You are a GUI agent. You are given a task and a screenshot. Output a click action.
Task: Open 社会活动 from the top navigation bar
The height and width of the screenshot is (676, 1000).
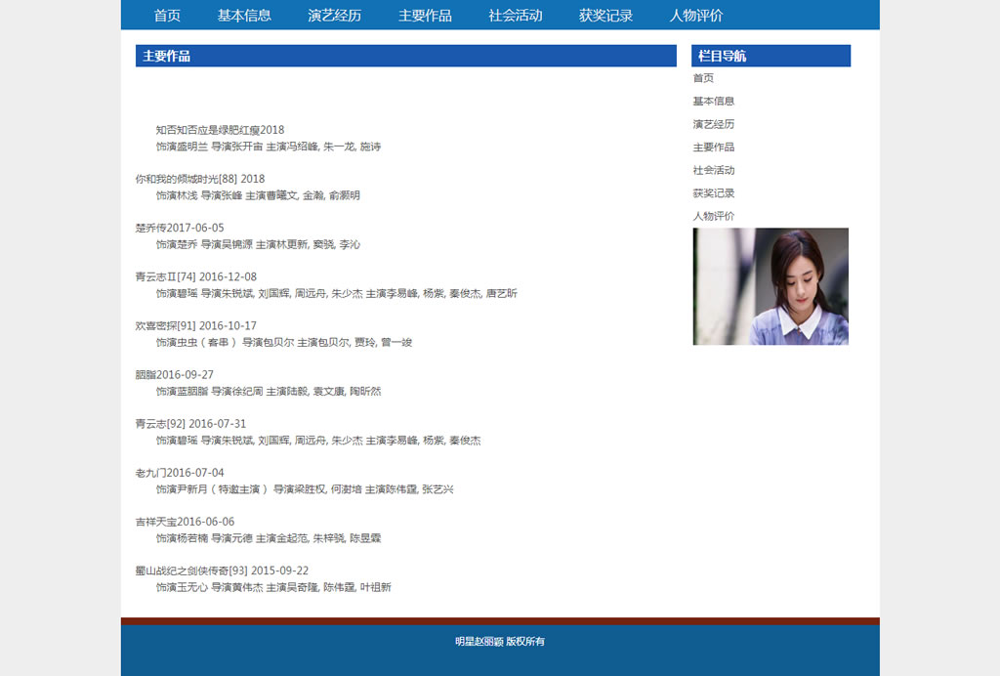click(x=515, y=16)
